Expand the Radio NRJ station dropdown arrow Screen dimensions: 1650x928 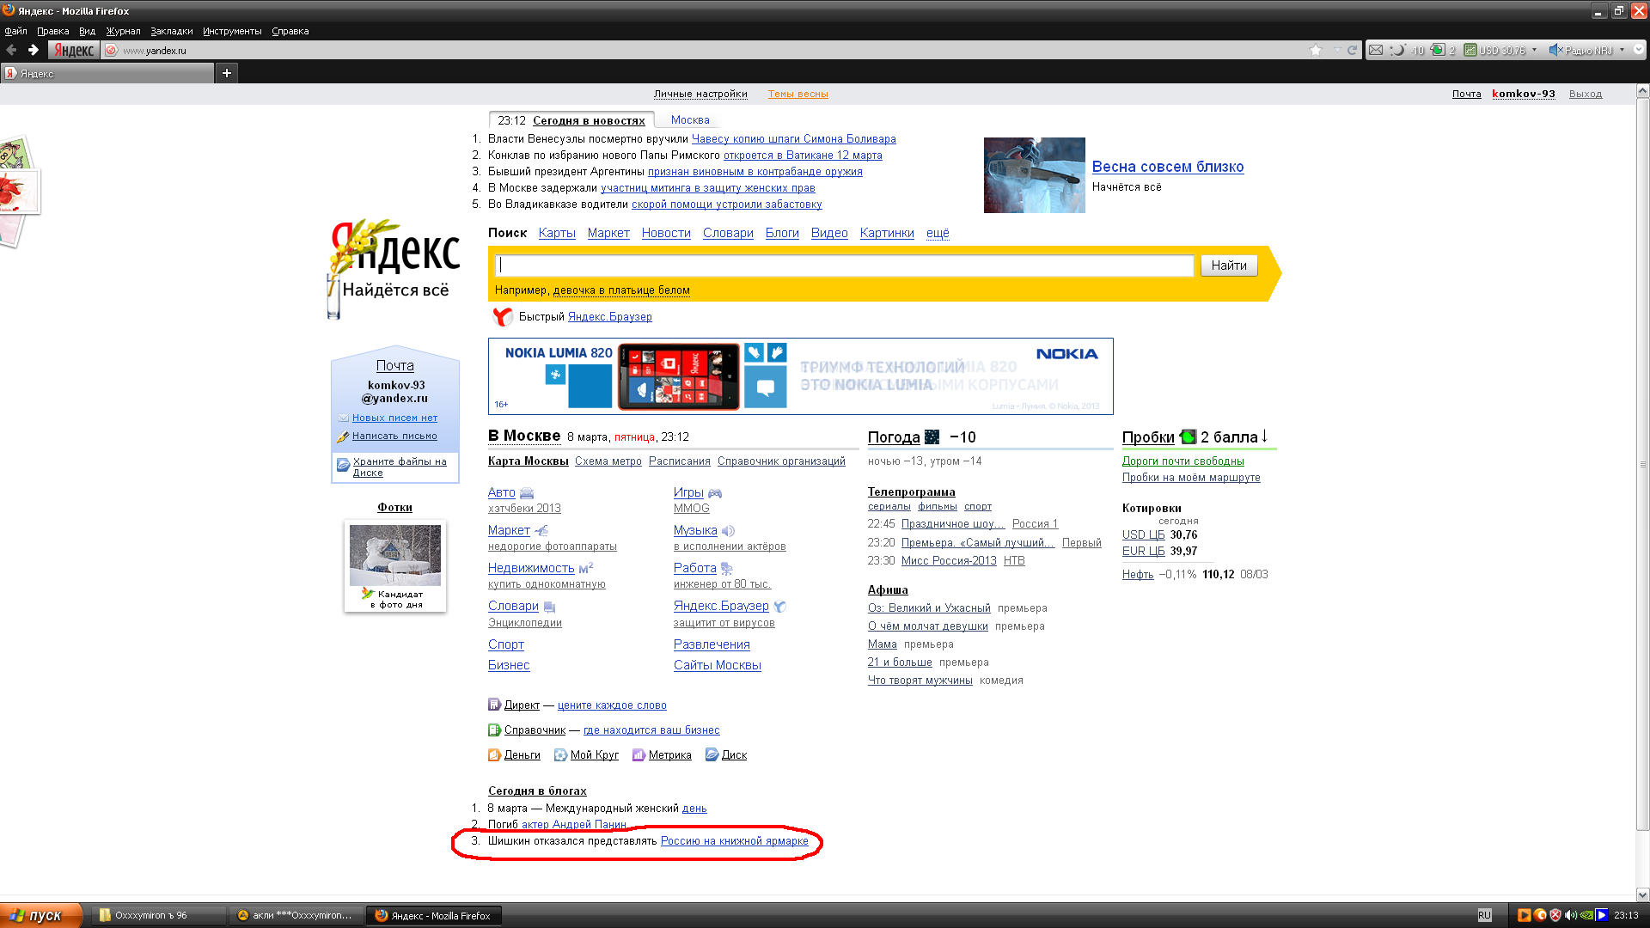click(1622, 50)
